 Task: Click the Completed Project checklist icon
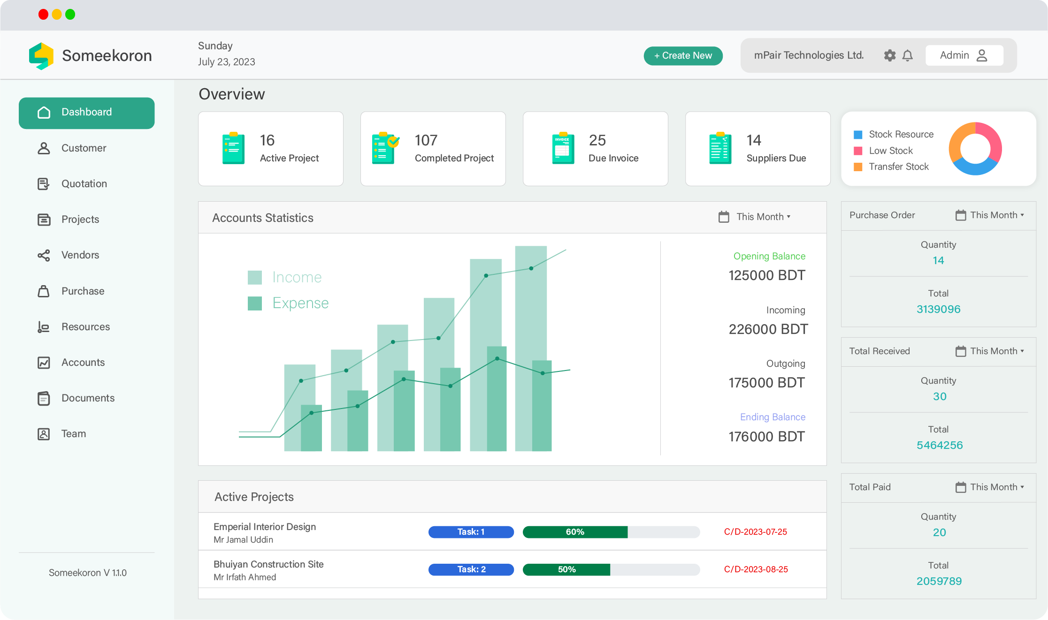click(385, 148)
